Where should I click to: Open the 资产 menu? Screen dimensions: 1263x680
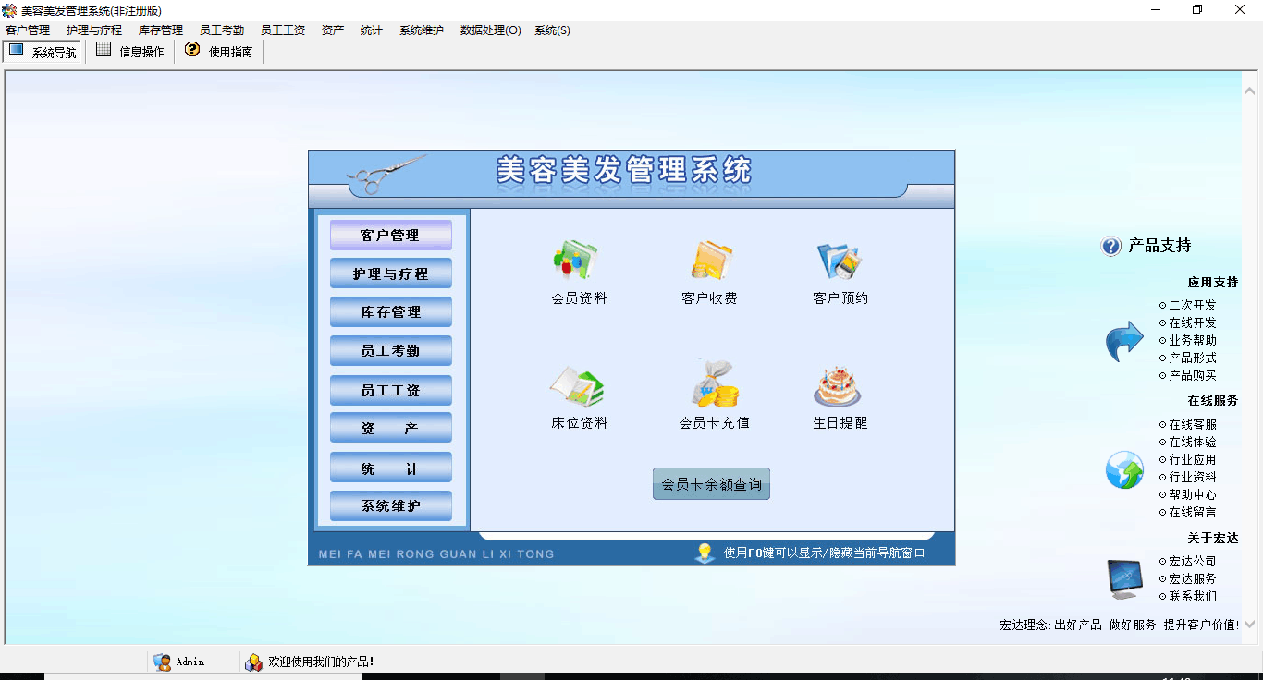[333, 30]
